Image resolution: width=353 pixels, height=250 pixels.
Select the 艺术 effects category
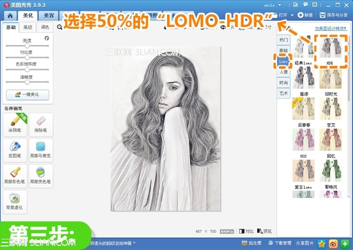coord(284,93)
